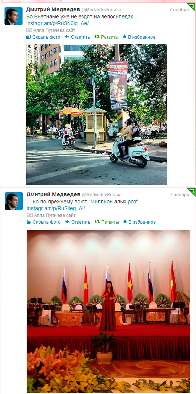Click the reply arrow icon in the second tweet

pyautogui.click(x=67, y=222)
